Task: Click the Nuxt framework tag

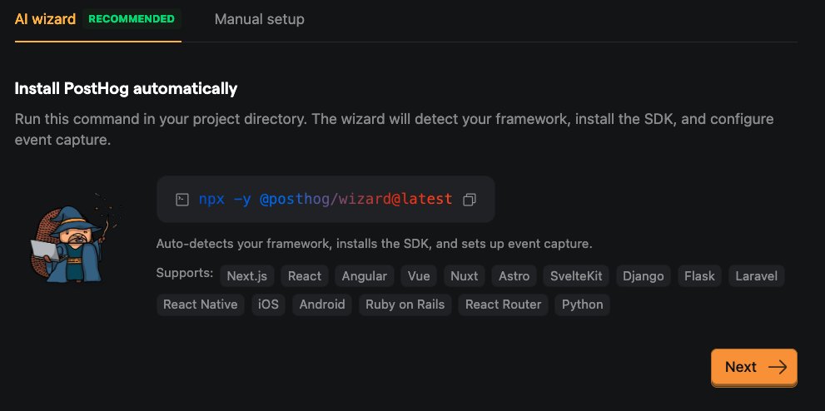Action: (x=464, y=276)
